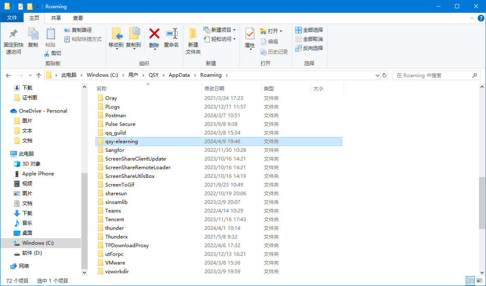
Task: Select the TPDownloadProxy folder
Action: coord(219,246)
